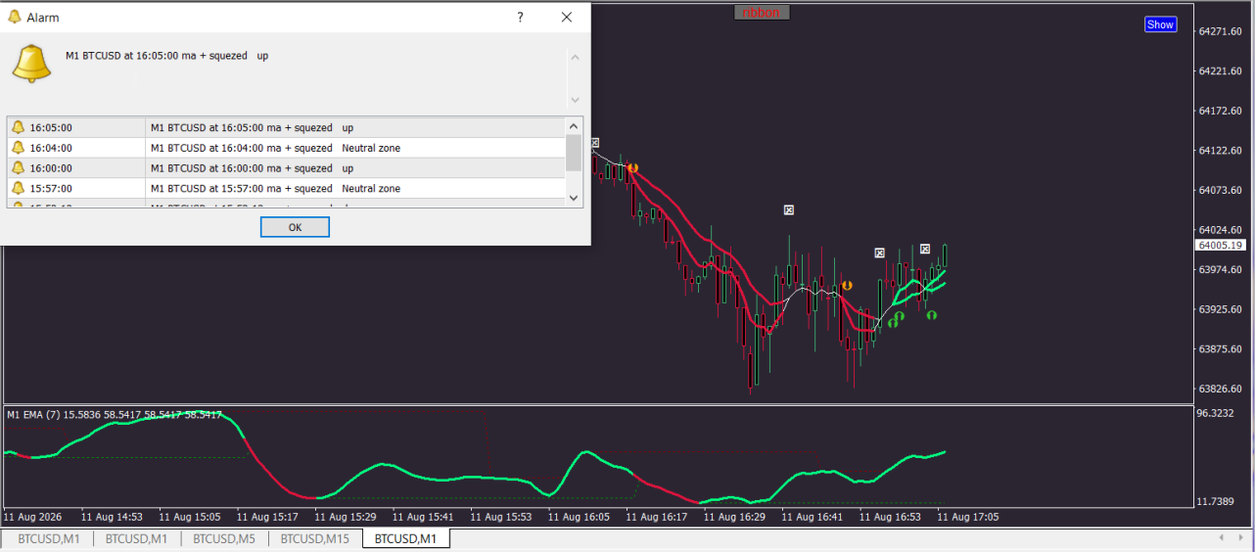Click the large golden bell beside the alarm message
Viewport: 1255px width, 552px height.
tap(31, 64)
